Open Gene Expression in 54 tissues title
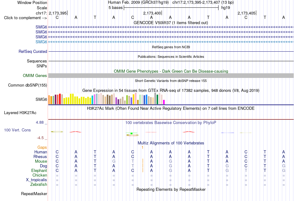Screen dimensions: 294x201 coord(171,91)
